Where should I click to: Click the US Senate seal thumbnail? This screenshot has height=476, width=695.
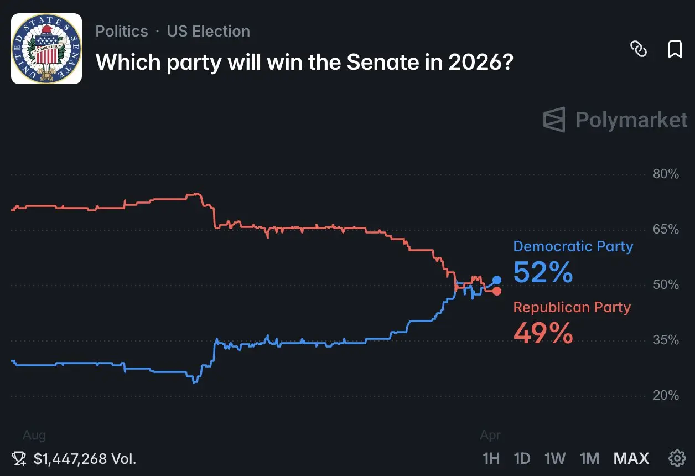(46, 49)
